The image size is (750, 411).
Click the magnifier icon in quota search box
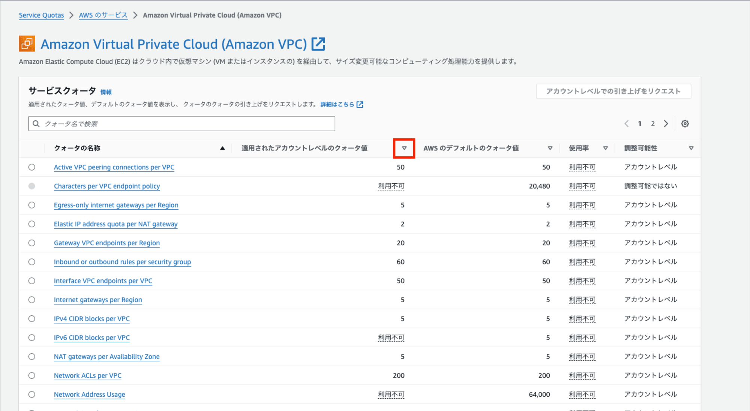[x=36, y=124]
